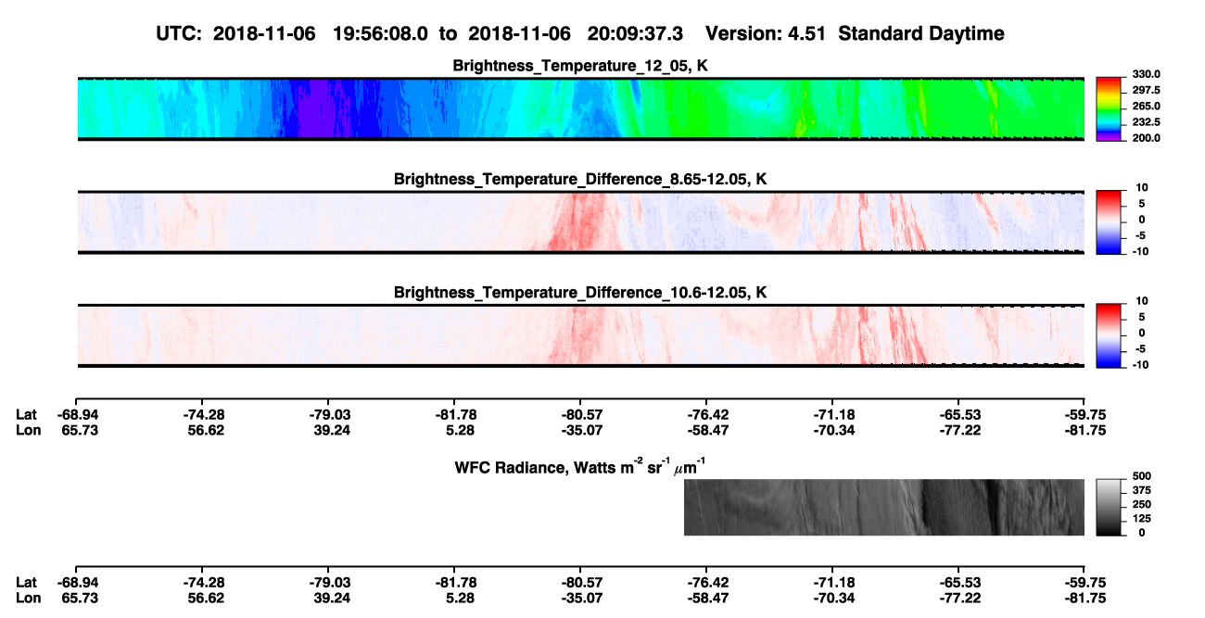Viewport: 1205px width, 618px height.
Task: Click the Brightness_Temperature_Difference_10.6-12.05, K title
Action: (581, 293)
